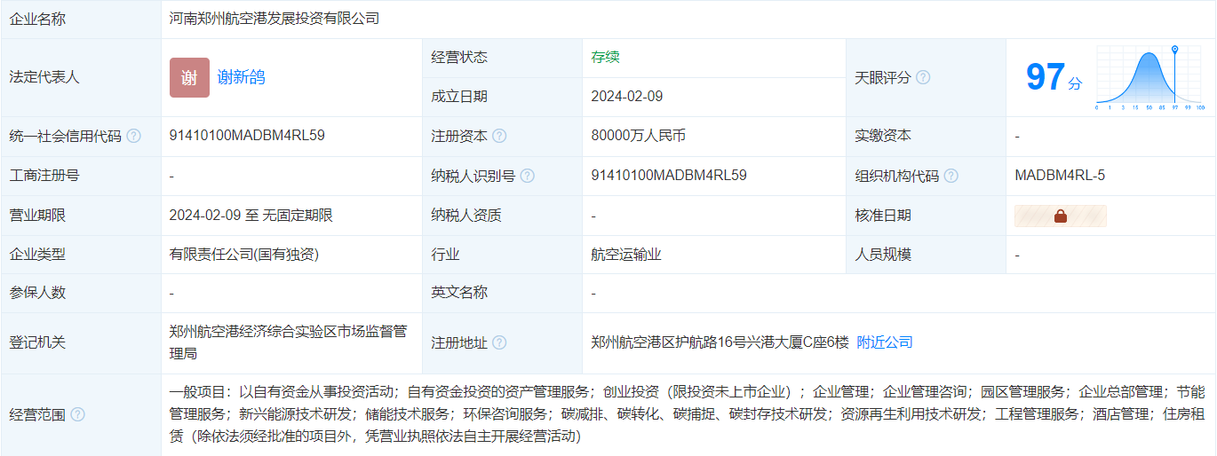Viewport: 1217px width, 456px height.
Task: Click the 附近公司 link
Action: pos(885,342)
